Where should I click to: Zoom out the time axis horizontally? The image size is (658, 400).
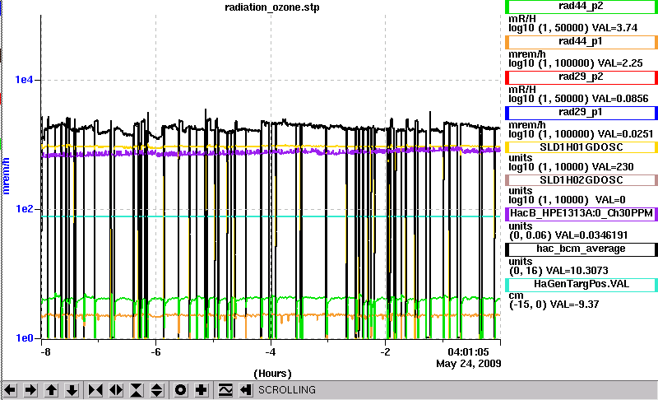click(x=116, y=390)
